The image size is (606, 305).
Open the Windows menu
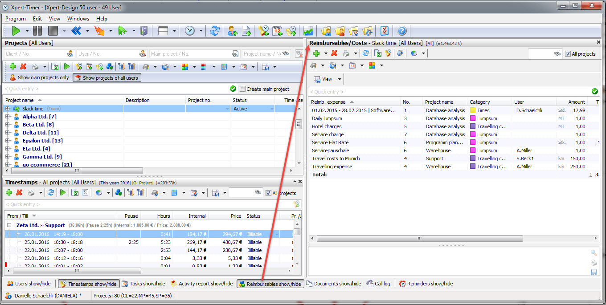pos(78,19)
